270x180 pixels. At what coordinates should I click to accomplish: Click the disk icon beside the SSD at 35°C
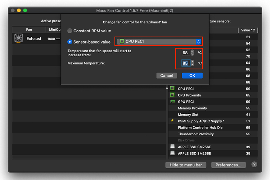coord(172,153)
